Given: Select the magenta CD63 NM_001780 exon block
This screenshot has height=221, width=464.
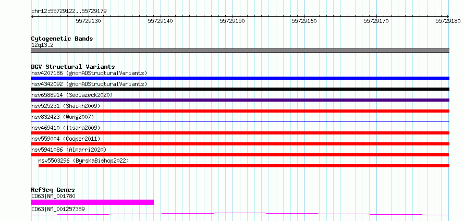Looking at the screenshot, I should 92,202.
